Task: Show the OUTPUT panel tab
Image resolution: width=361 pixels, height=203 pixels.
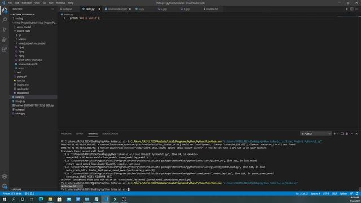Action: click(80, 134)
